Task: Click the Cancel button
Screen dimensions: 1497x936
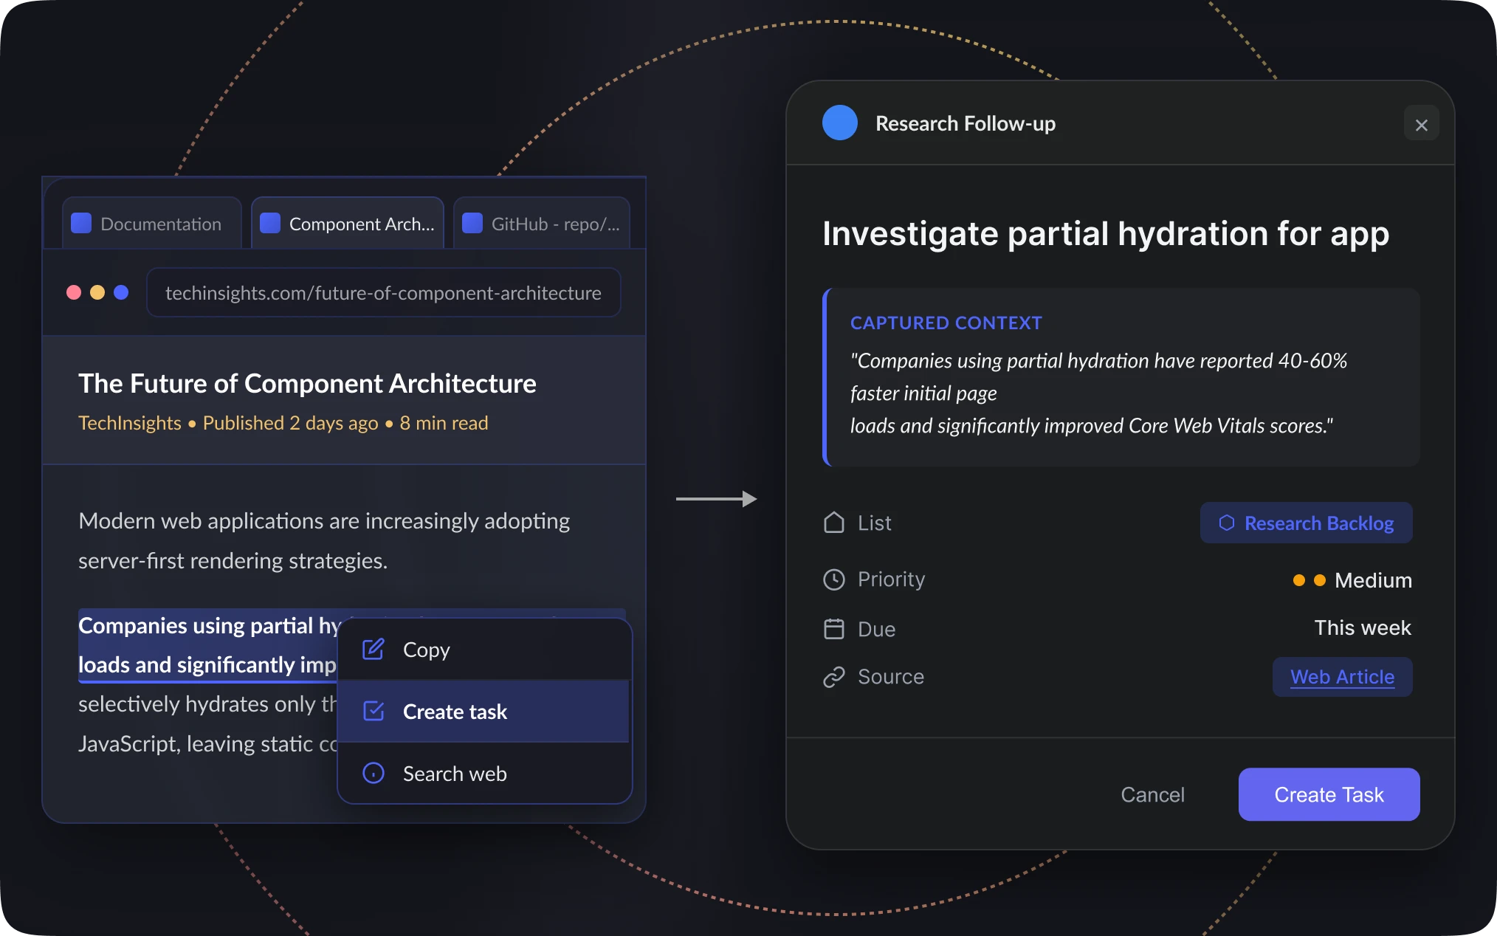Action: pos(1152,794)
